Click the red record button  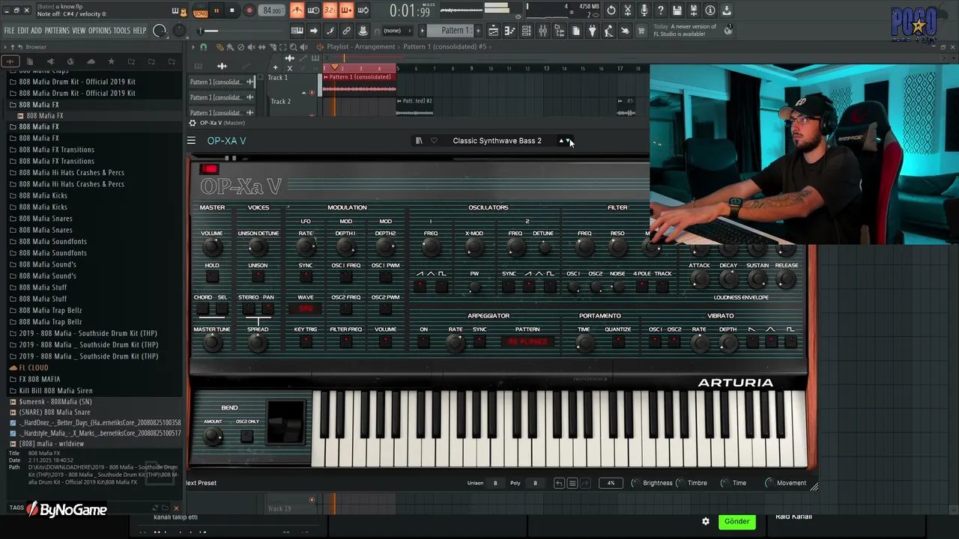click(x=249, y=10)
